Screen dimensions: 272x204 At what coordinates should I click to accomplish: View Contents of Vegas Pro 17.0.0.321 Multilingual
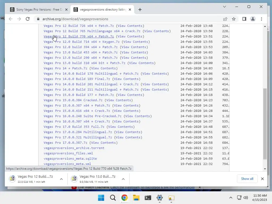point(128,137)
